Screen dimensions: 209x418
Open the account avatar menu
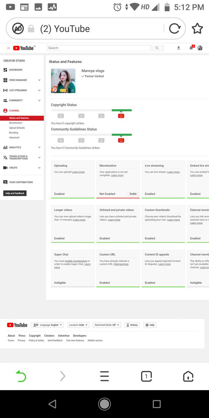click(200, 48)
